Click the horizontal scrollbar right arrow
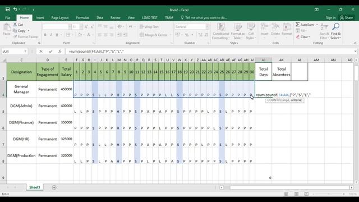 coord(352,187)
